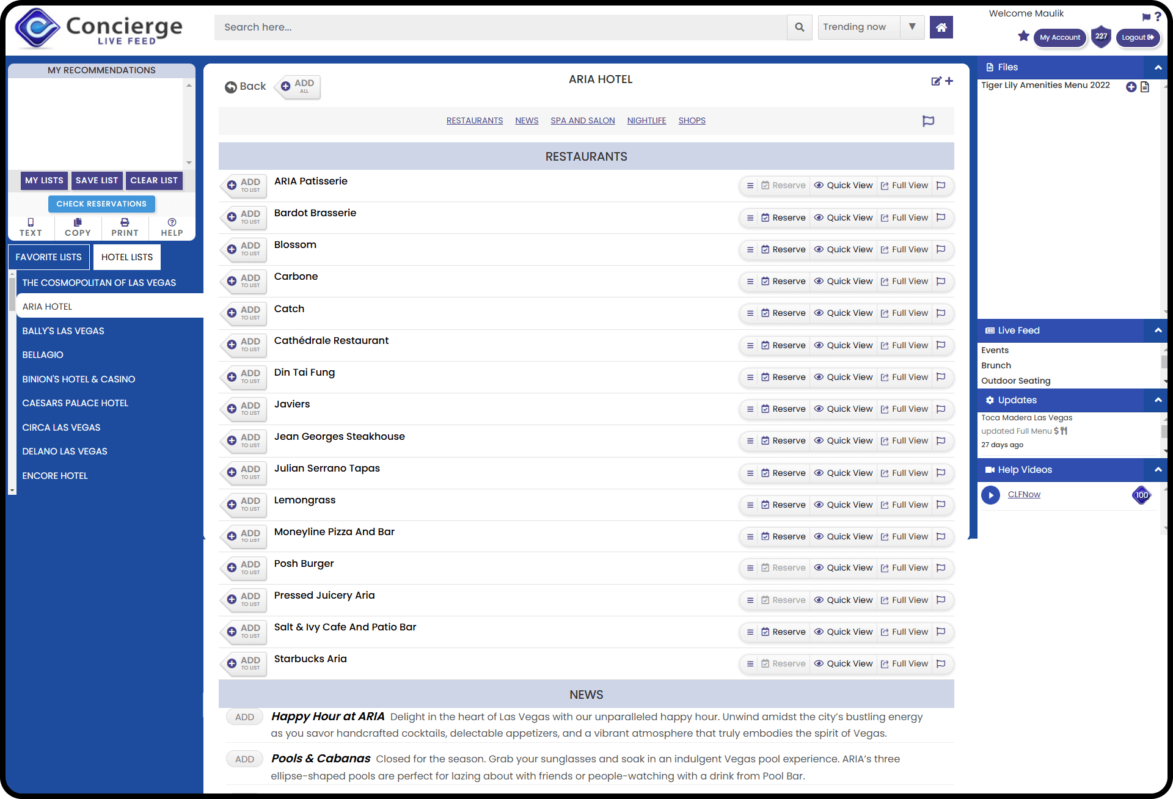Open the CLFNow video link
1173x799 pixels.
[1024, 495]
